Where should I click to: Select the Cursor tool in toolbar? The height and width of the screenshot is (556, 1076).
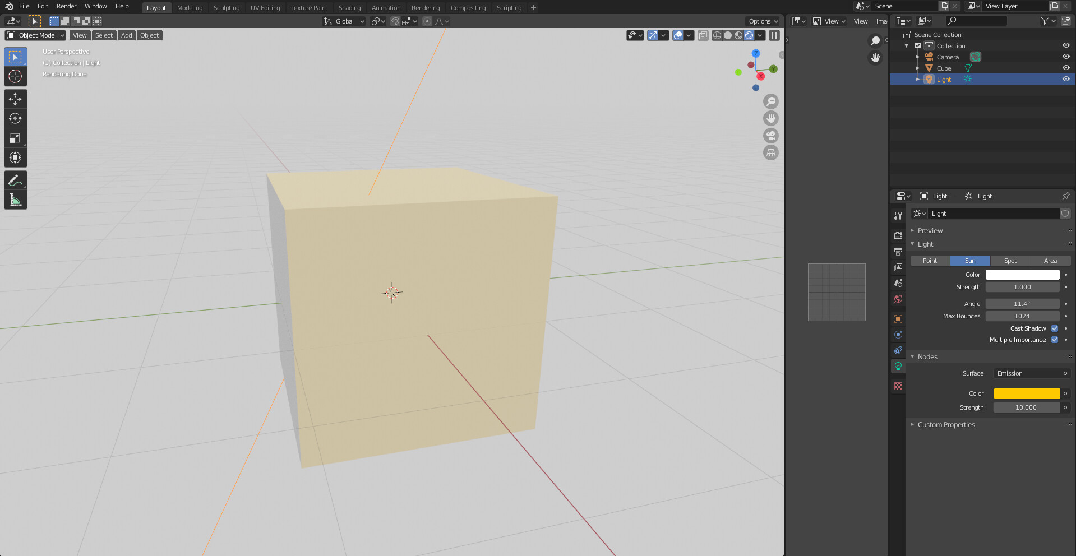click(15, 76)
